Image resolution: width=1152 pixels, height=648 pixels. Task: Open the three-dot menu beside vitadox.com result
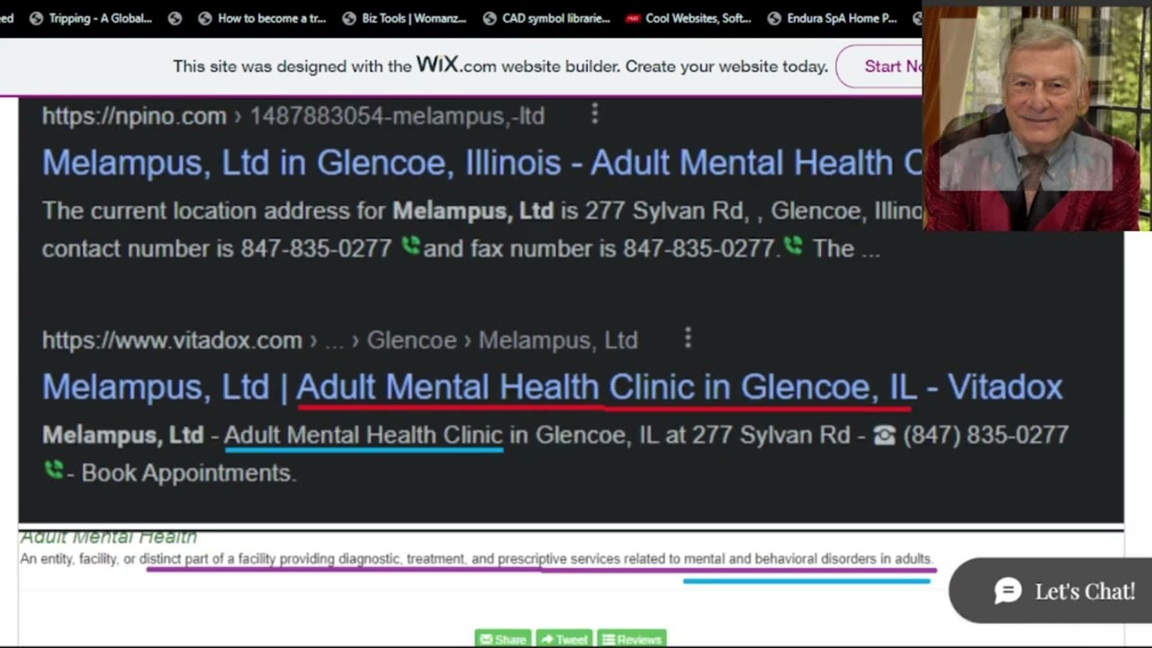688,338
